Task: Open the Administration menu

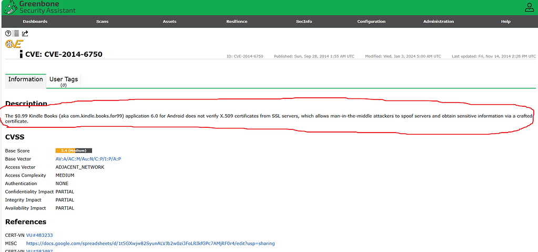Action: tap(438, 22)
